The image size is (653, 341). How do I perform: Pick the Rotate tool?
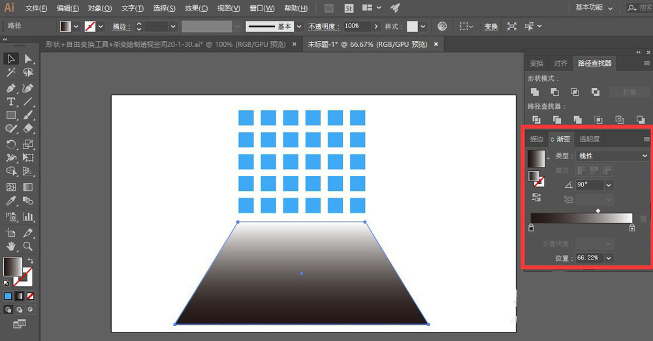pyautogui.click(x=11, y=144)
